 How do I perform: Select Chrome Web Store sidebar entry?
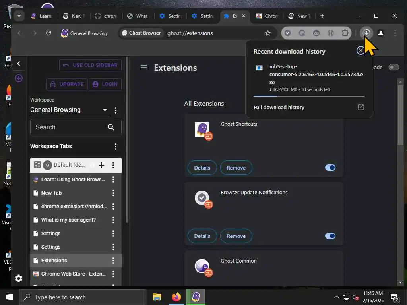pos(73,274)
